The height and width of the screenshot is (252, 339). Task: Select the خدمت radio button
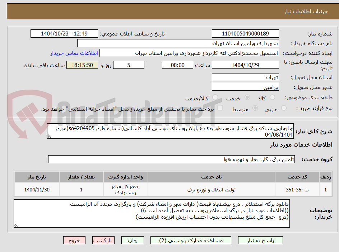247,97
